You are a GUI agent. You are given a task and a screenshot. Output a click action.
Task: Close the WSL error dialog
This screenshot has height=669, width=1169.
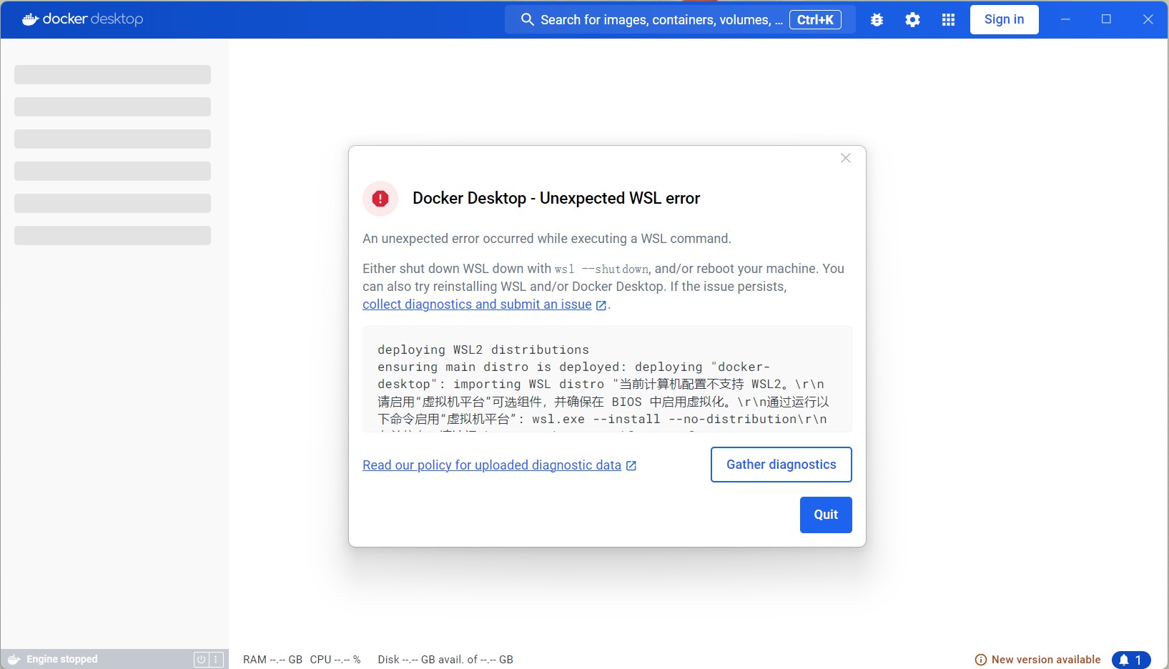tap(845, 158)
